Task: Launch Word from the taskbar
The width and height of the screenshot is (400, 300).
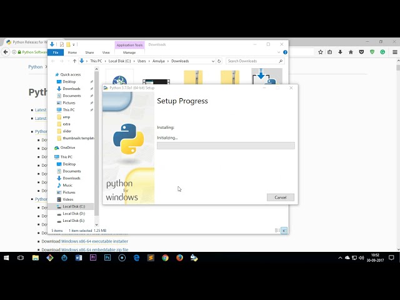Action: pos(79,258)
